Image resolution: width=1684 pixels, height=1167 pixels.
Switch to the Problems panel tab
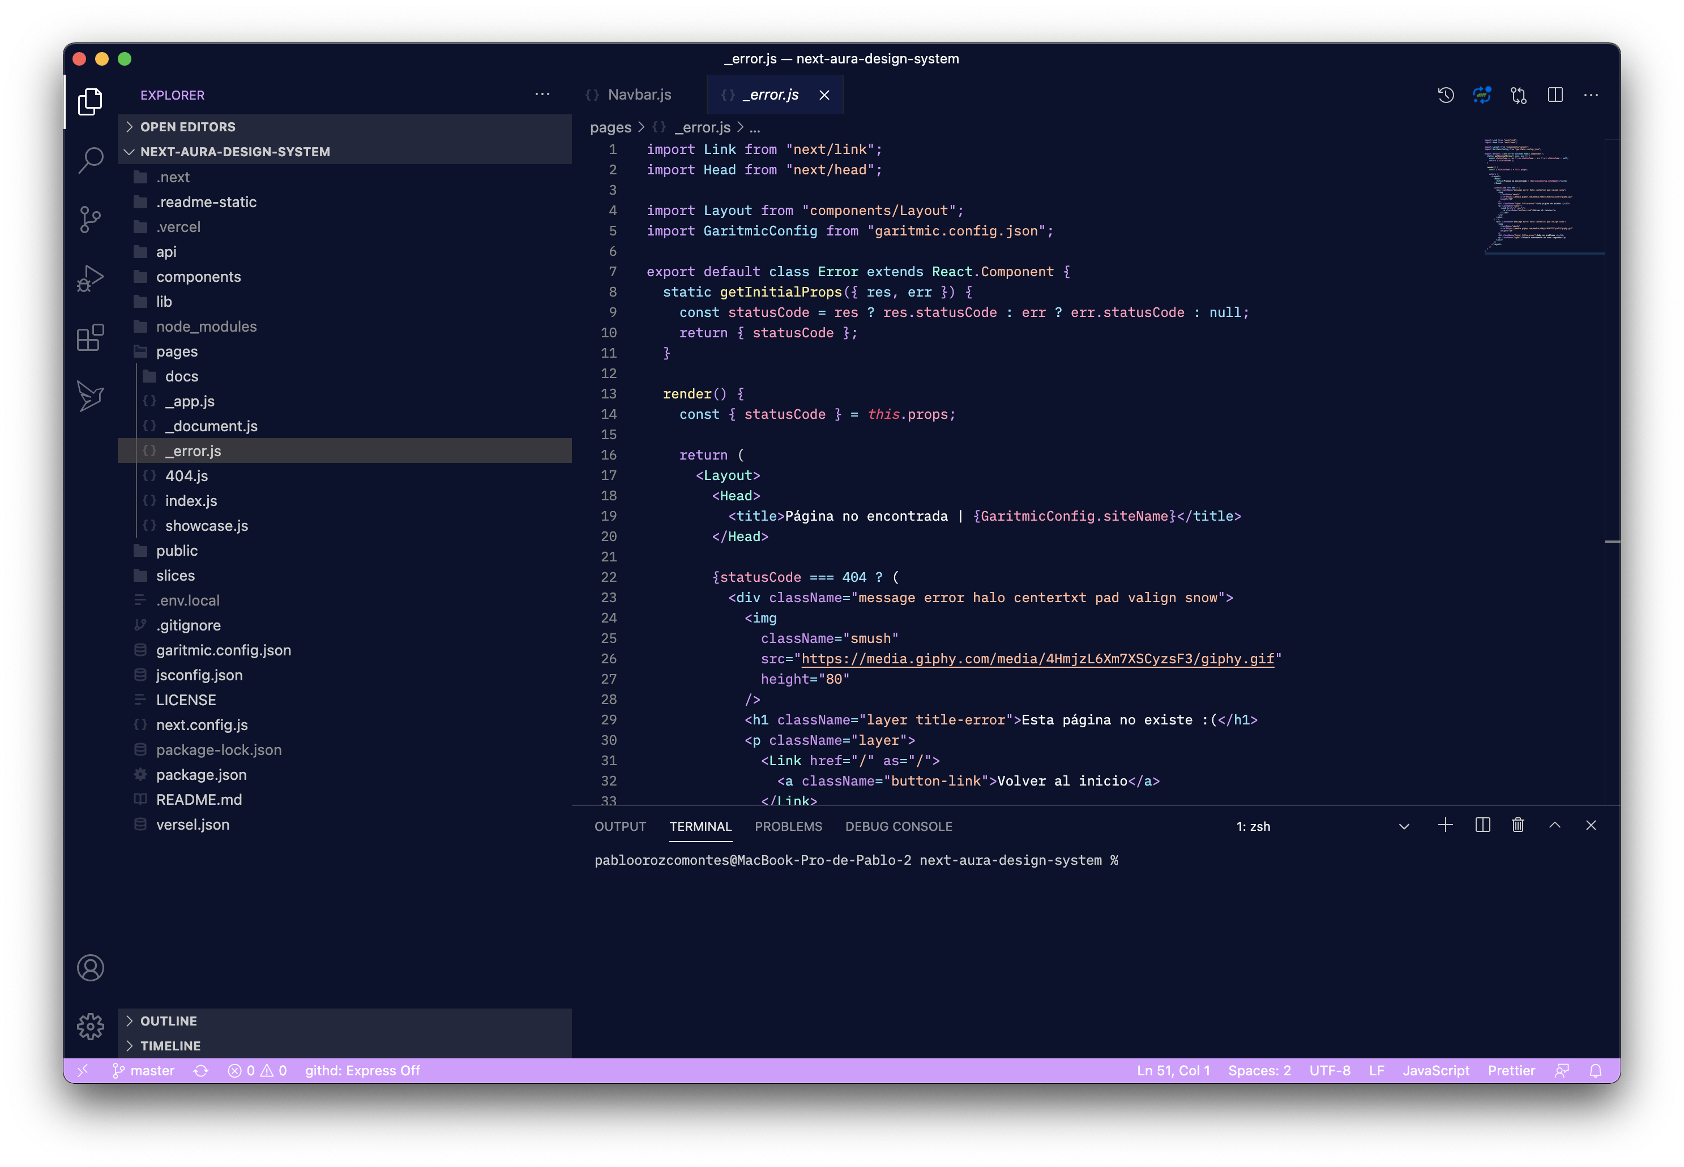pyautogui.click(x=788, y=826)
